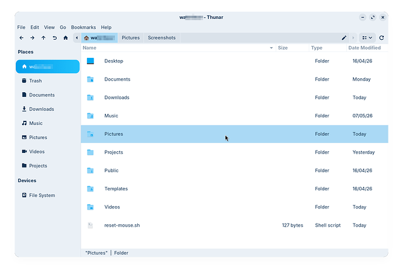Toggle sort order arrow in Name column
403x275 pixels.
(x=271, y=48)
